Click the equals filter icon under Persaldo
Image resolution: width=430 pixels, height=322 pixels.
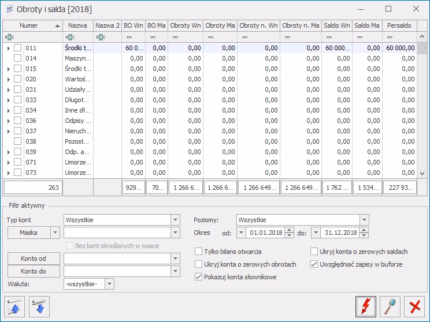click(389, 37)
